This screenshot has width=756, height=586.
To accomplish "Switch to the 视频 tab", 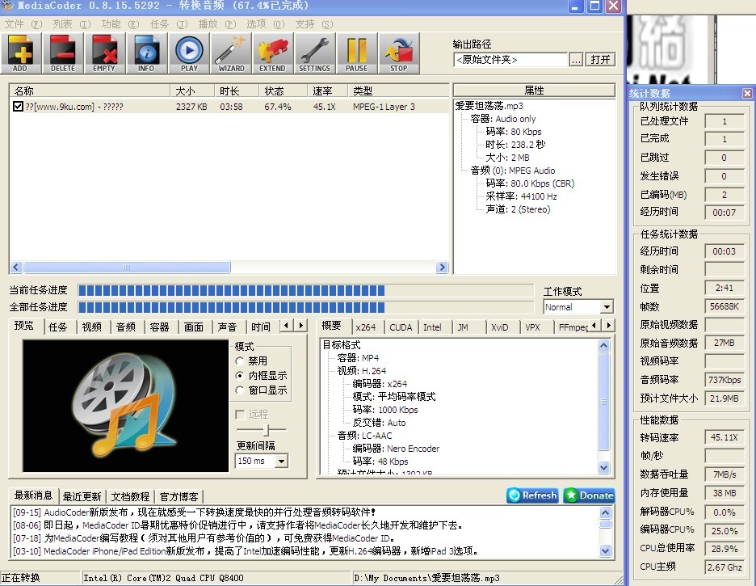I will 91,327.
